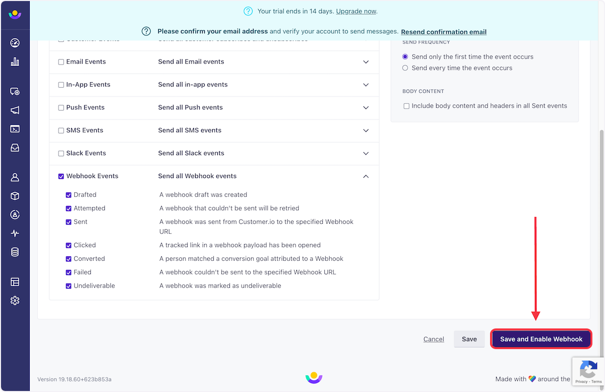Click Resend confirmation email link

point(444,32)
